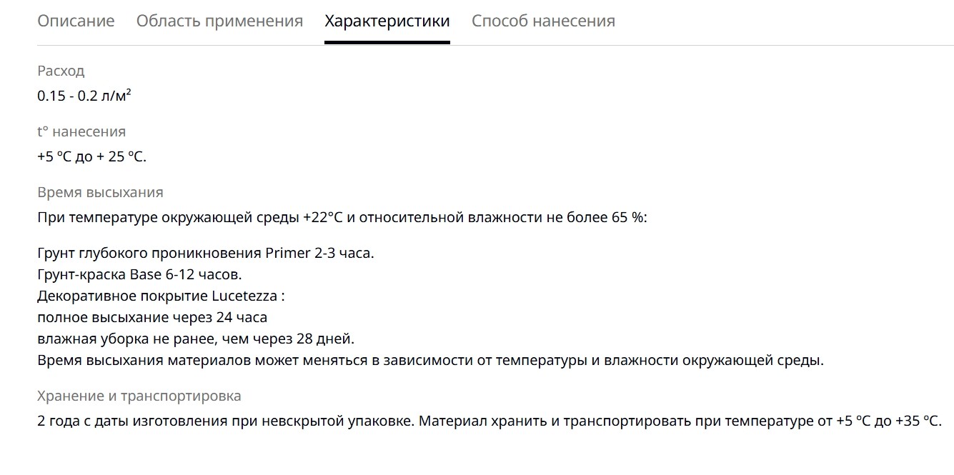
Task: Click the Декоративное покрытие Lucetezza line
Action: coord(161,296)
